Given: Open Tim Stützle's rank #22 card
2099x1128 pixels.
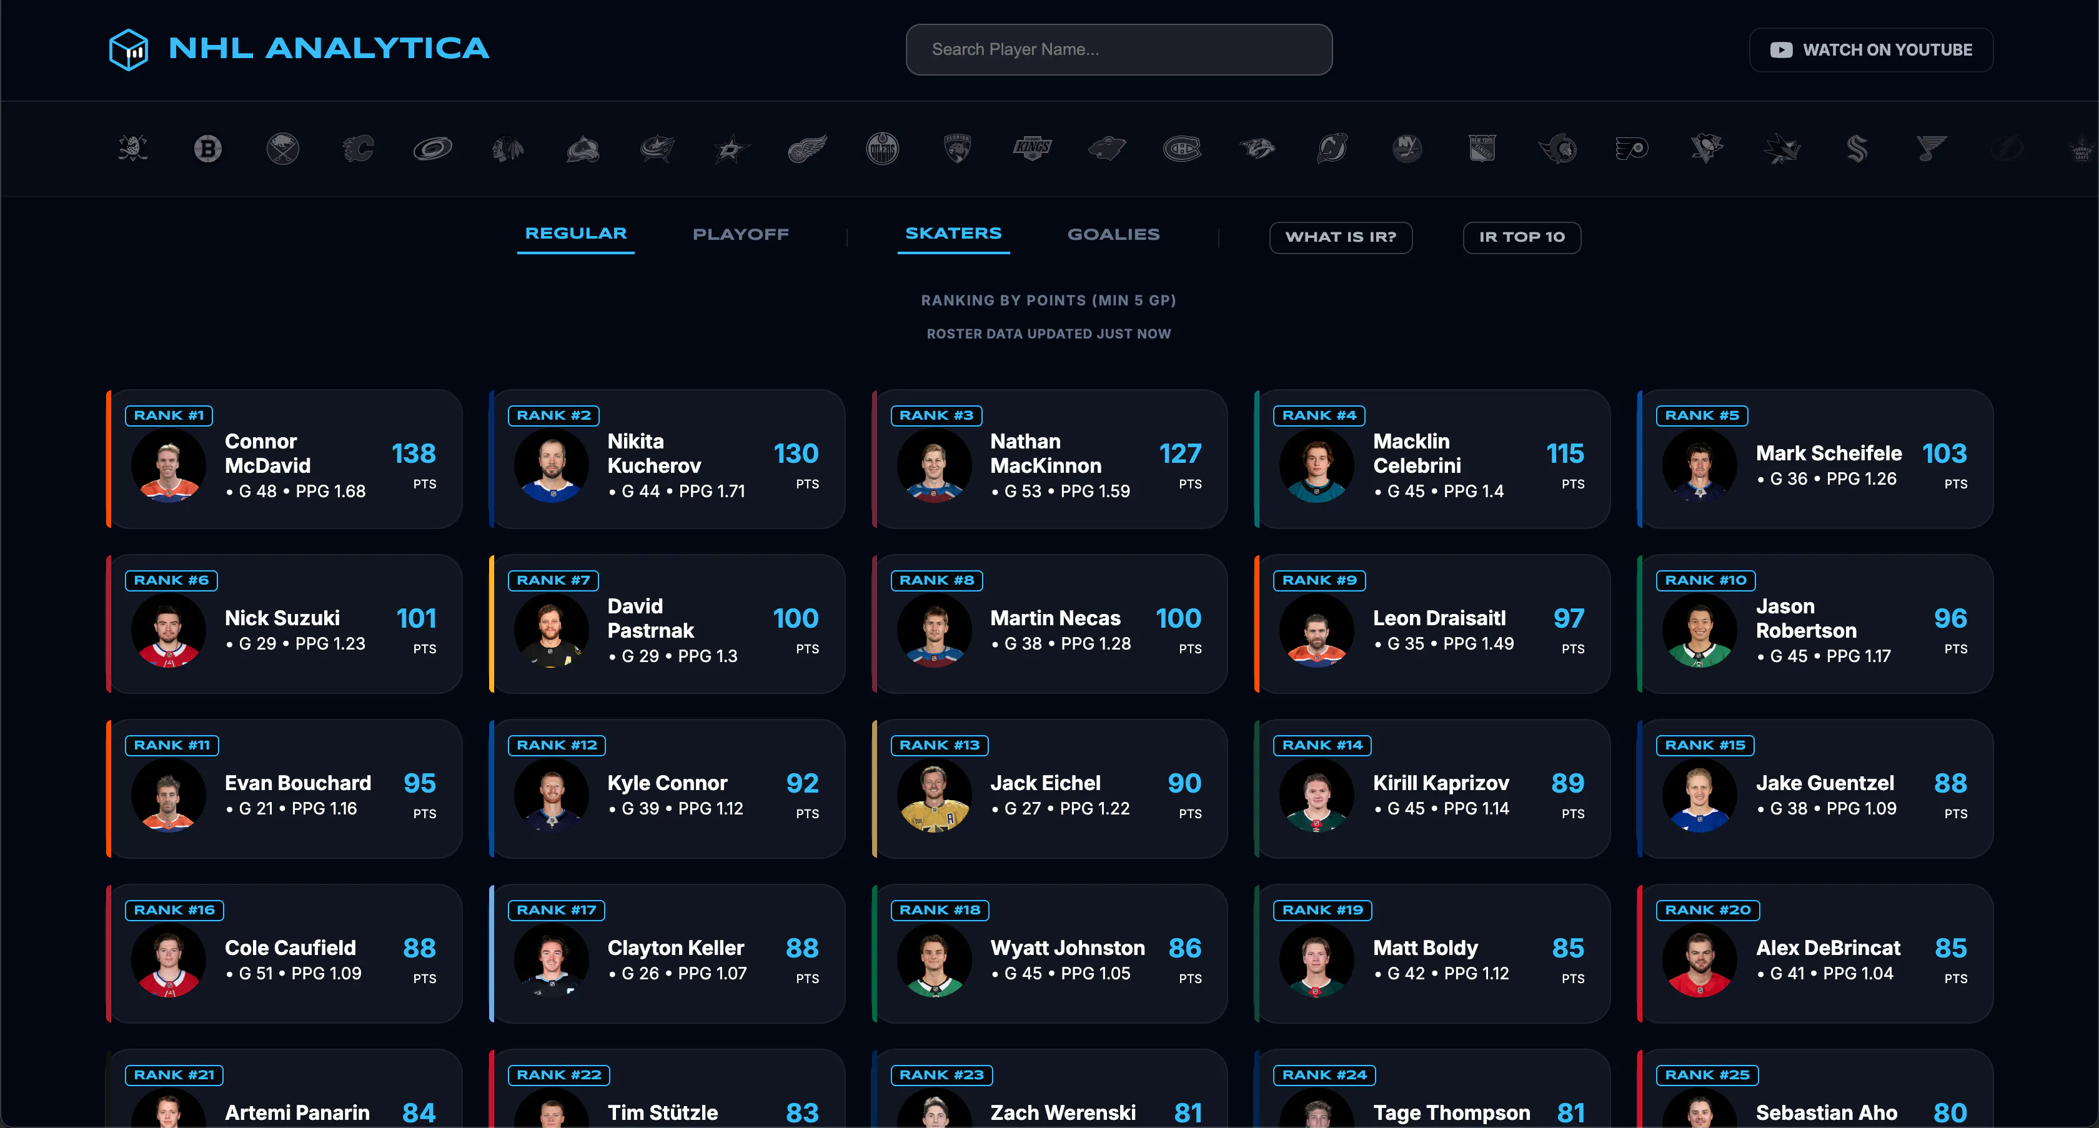Looking at the screenshot, I should (x=667, y=1089).
